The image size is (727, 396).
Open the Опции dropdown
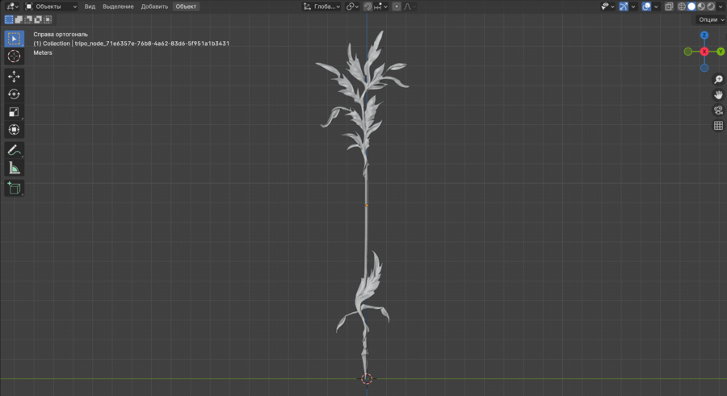pos(711,19)
